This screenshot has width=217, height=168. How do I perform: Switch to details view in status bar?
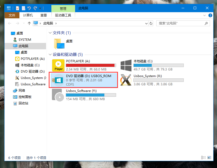point(203,158)
